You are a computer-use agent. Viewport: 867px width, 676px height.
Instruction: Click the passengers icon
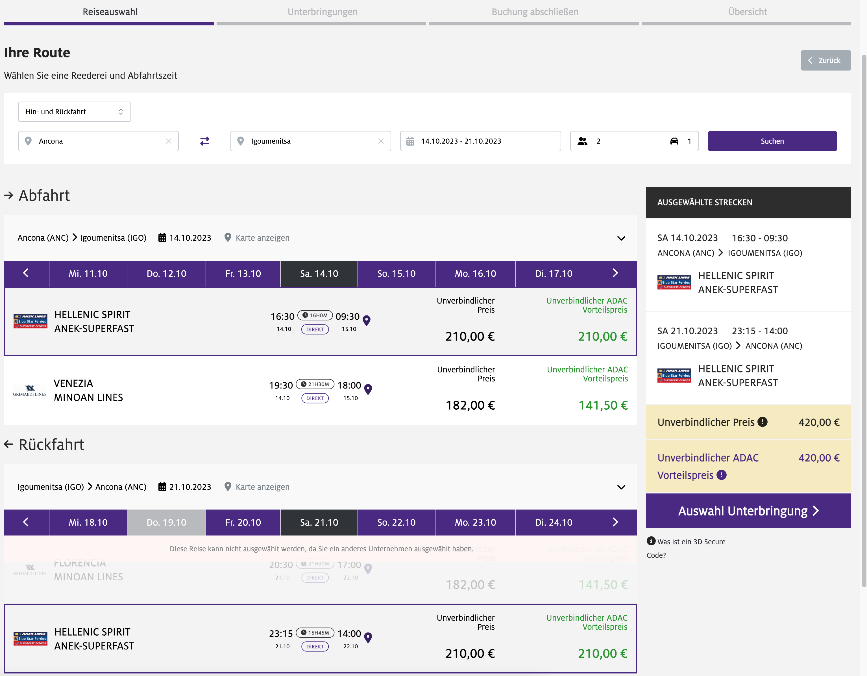[582, 141]
